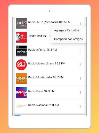This screenshot has width=99, height=133.
Task: Open options menu for Radio Metropolitana
Action: (x=80, y=65)
